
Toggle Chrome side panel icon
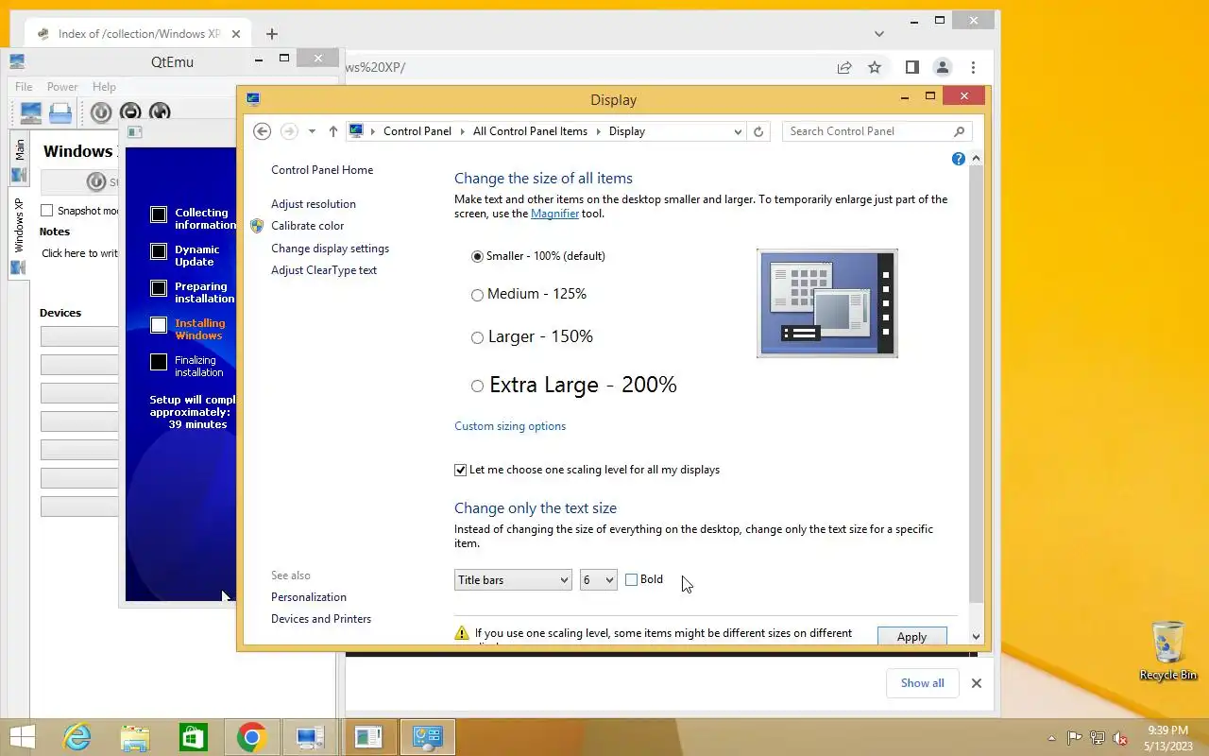(x=911, y=67)
